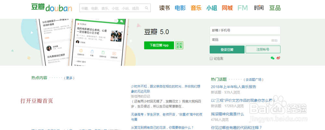The width and height of the screenshot is (325, 130).
Task: Open the 豆品 section
Action: pyautogui.click(x=275, y=8)
